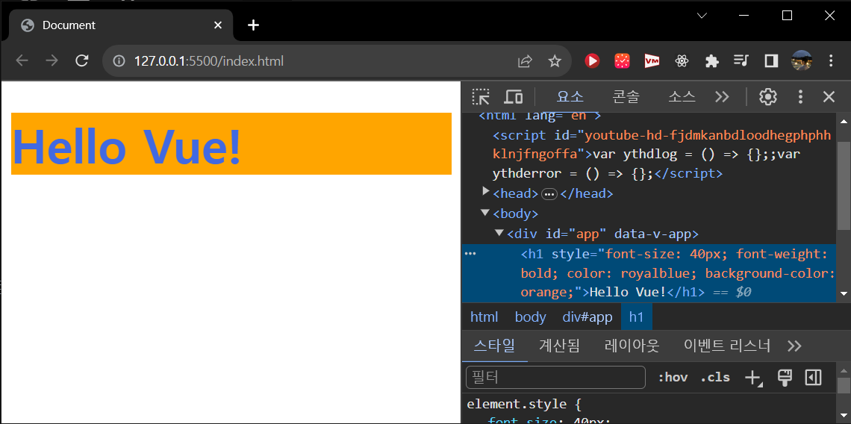Toggle rendering emulation paintbrush icon
Image resolution: width=851 pixels, height=424 pixels.
(785, 377)
